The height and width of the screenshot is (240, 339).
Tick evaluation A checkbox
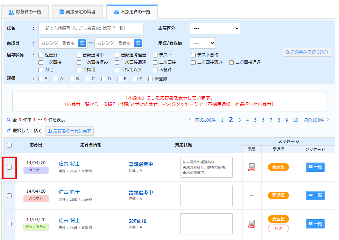point(56,79)
